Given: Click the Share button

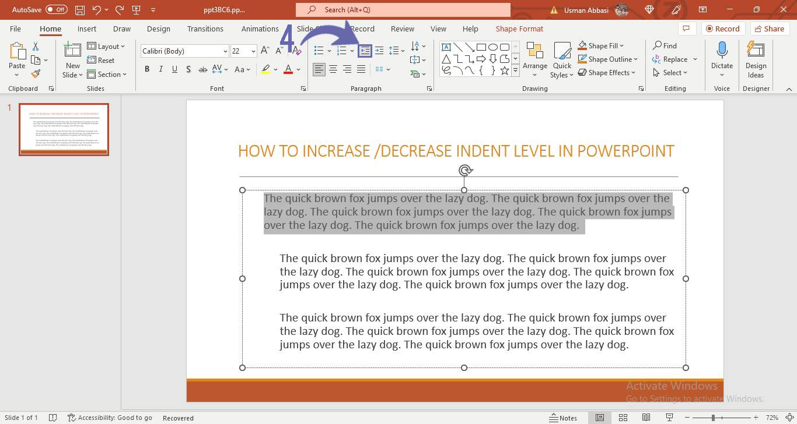Looking at the screenshot, I should pyautogui.click(x=770, y=29).
